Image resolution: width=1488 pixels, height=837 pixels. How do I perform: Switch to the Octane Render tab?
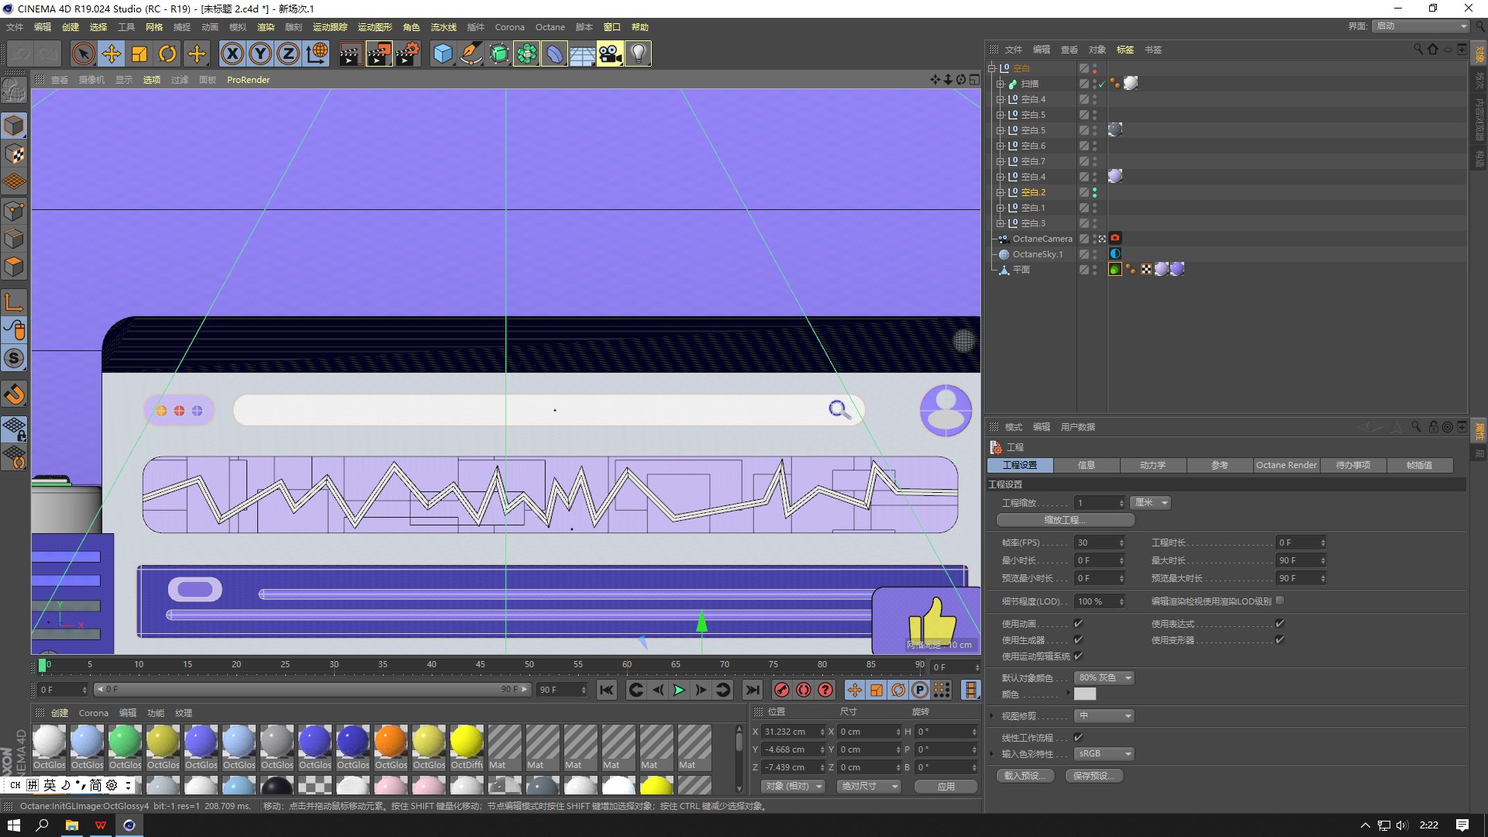click(x=1286, y=465)
